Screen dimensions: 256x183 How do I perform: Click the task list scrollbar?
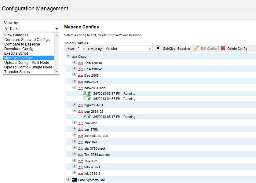[57, 53]
